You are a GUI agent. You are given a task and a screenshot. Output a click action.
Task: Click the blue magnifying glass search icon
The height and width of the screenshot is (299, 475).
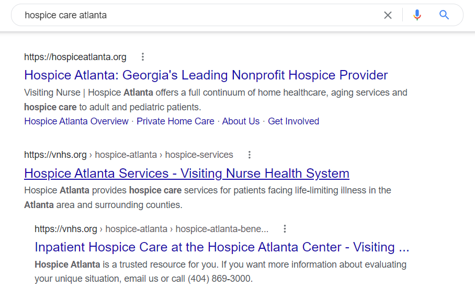pos(444,15)
